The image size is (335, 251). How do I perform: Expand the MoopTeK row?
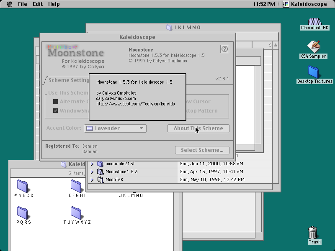click(x=92, y=179)
